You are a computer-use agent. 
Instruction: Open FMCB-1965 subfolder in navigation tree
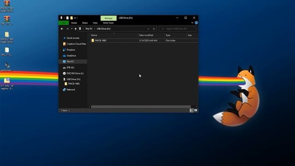[74, 84]
